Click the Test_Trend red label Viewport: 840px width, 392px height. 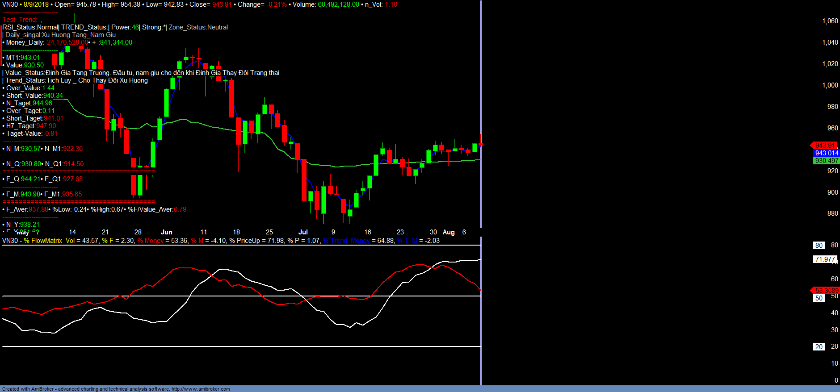[20, 20]
